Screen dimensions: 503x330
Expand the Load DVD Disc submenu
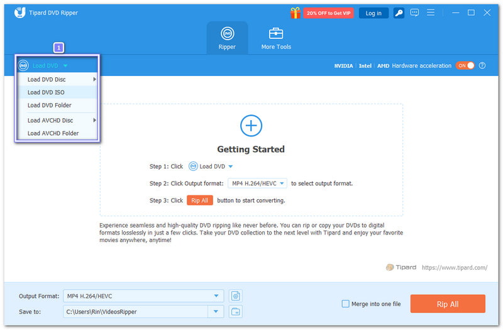pos(57,79)
